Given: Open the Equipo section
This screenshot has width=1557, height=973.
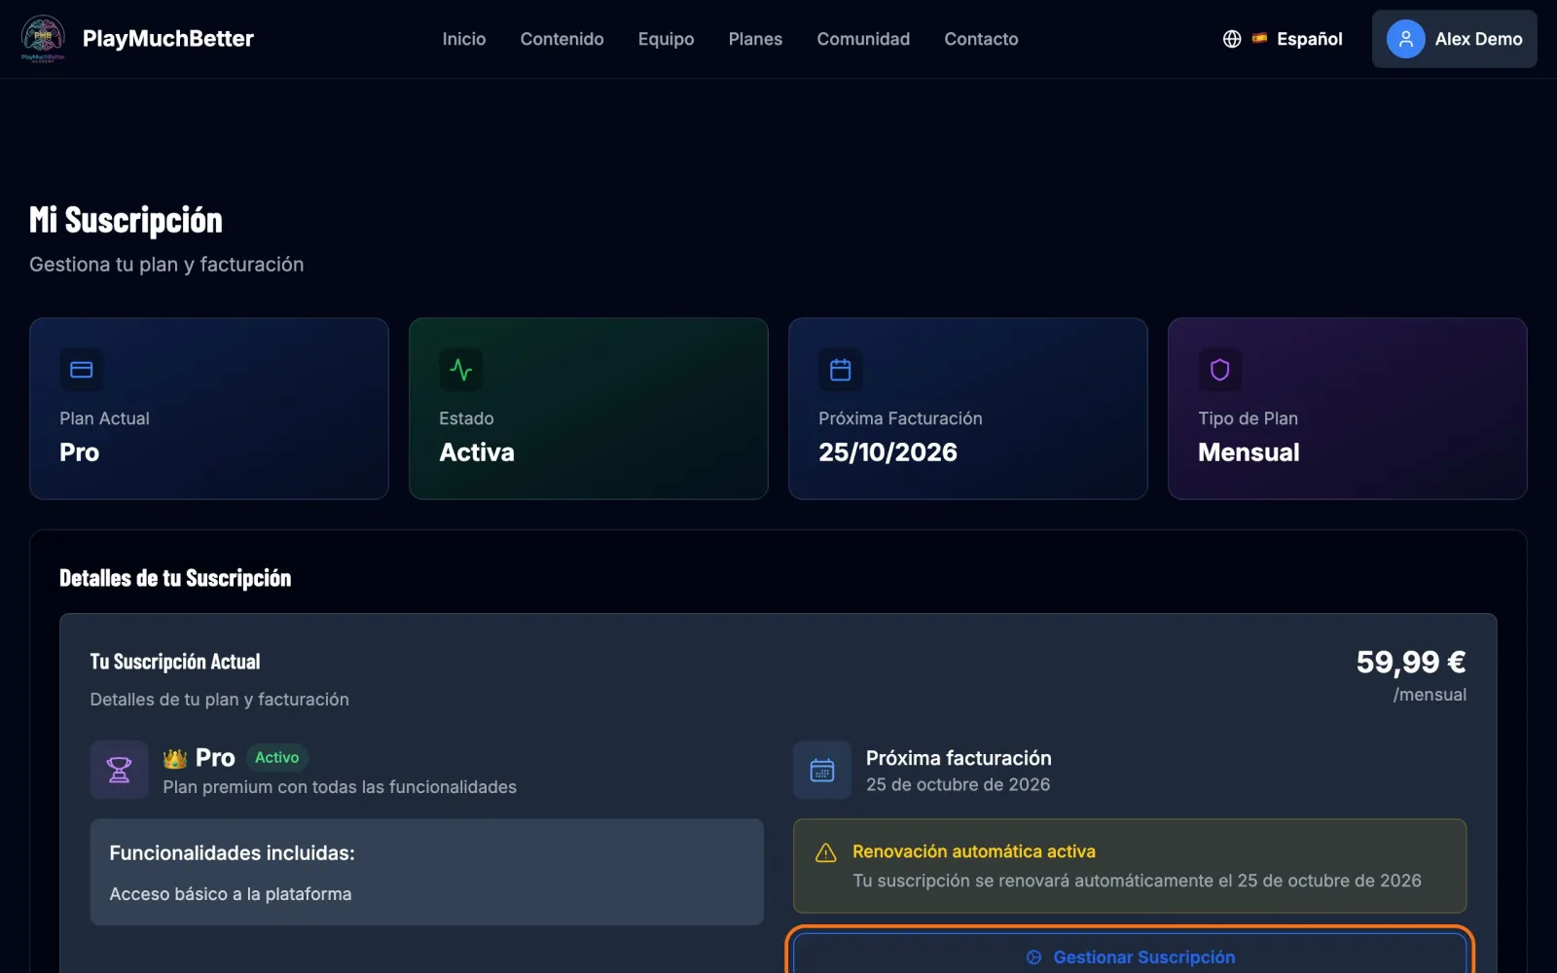Looking at the screenshot, I should coord(667,39).
